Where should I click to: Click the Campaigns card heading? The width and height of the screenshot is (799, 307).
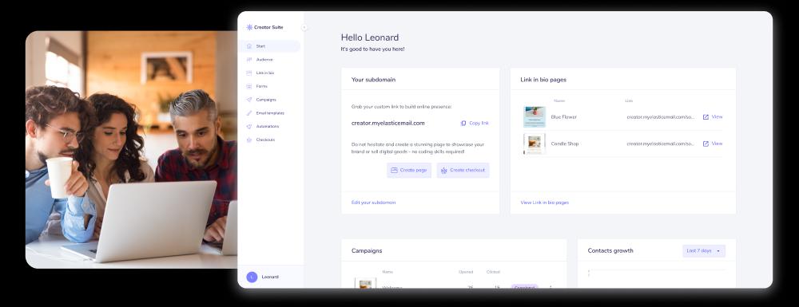pos(367,250)
